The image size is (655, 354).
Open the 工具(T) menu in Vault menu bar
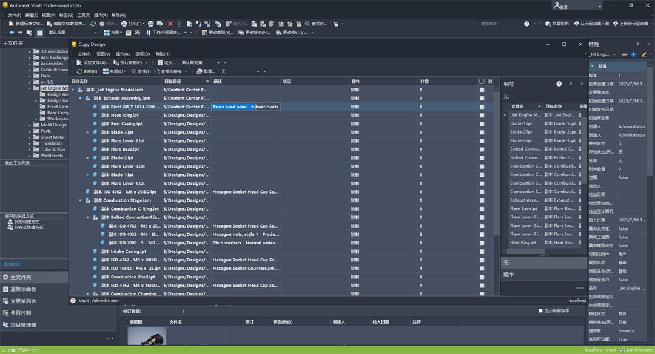pos(83,15)
